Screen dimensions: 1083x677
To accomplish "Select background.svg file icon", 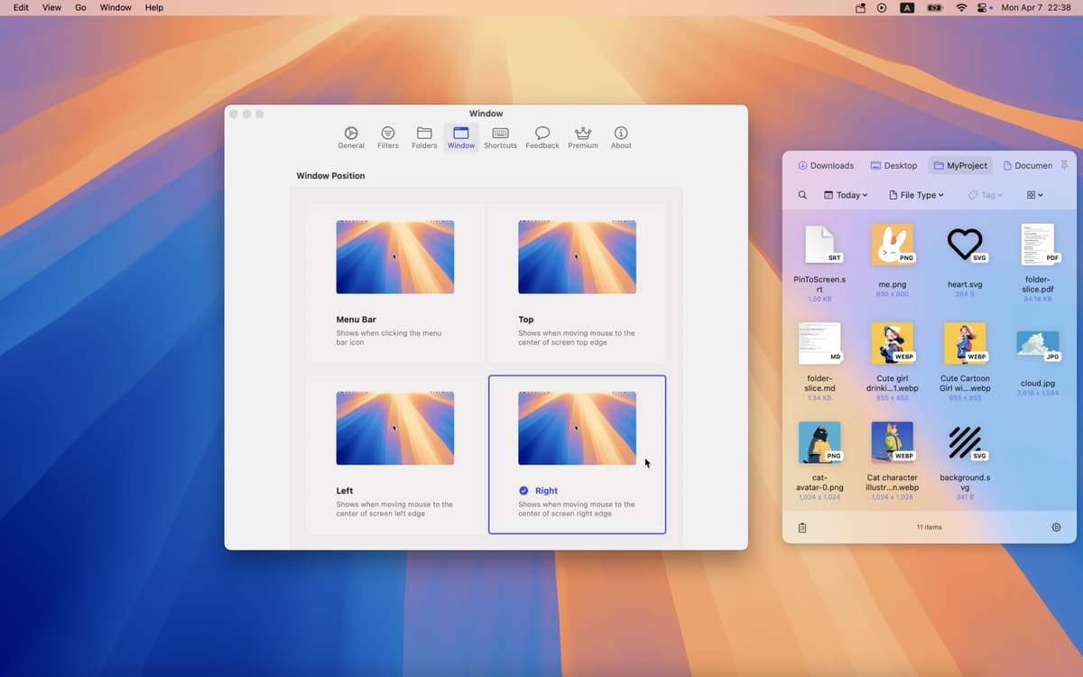I will (965, 442).
